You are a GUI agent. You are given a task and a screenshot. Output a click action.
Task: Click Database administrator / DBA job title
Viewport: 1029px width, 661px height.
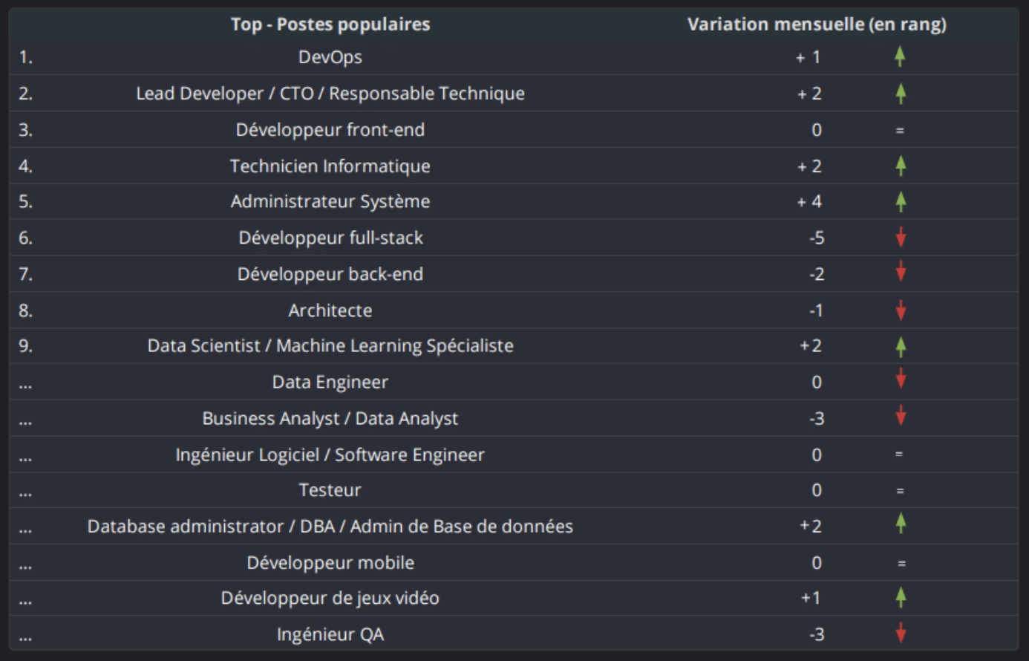(x=330, y=527)
